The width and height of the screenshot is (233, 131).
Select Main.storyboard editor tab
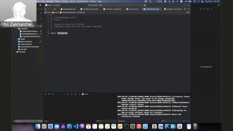click(x=133, y=9)
